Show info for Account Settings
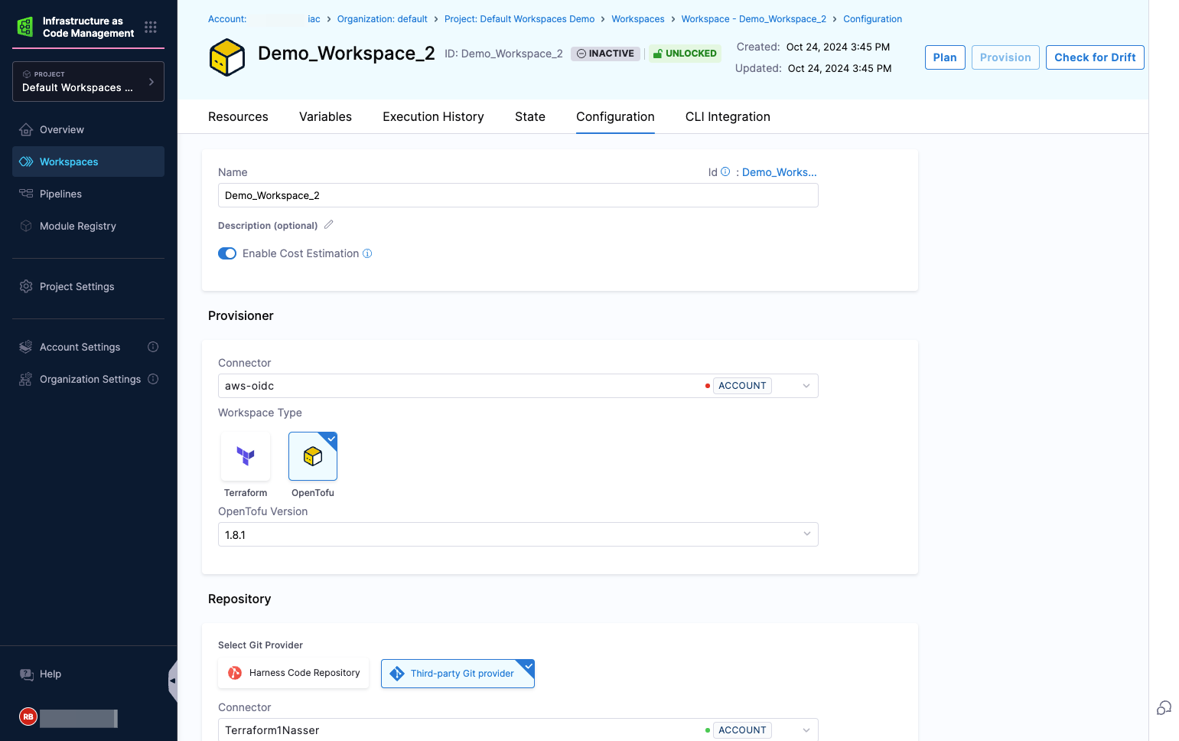 pos(153,347)
